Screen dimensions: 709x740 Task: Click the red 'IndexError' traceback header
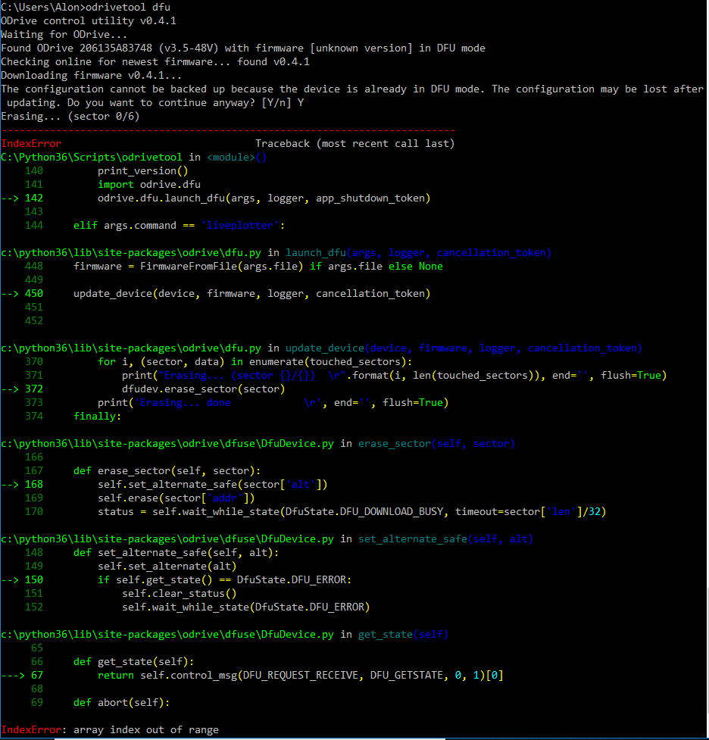click(x=31, y=143)
